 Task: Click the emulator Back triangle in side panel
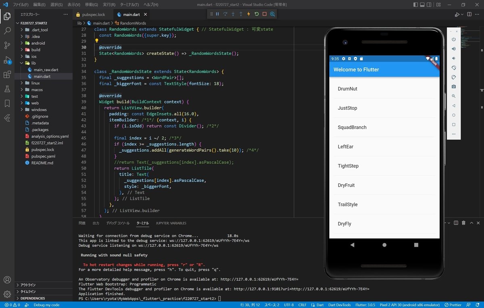(x=454, y=106)
